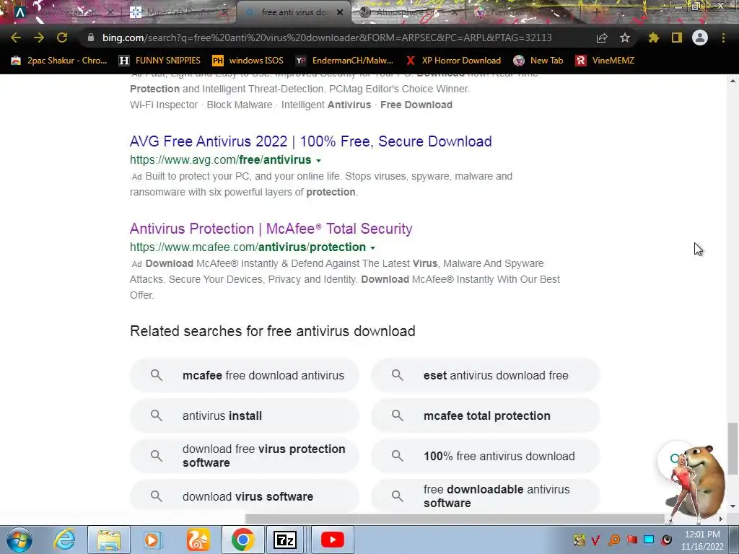This screenshot has height=554, width=739.
Task: Click the mcafee.com antivirus protection URL
Action: coord(248,247)
